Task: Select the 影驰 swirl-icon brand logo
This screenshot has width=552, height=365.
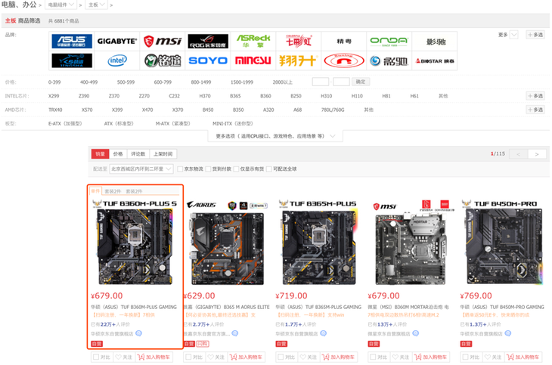Action: [389, 61]
